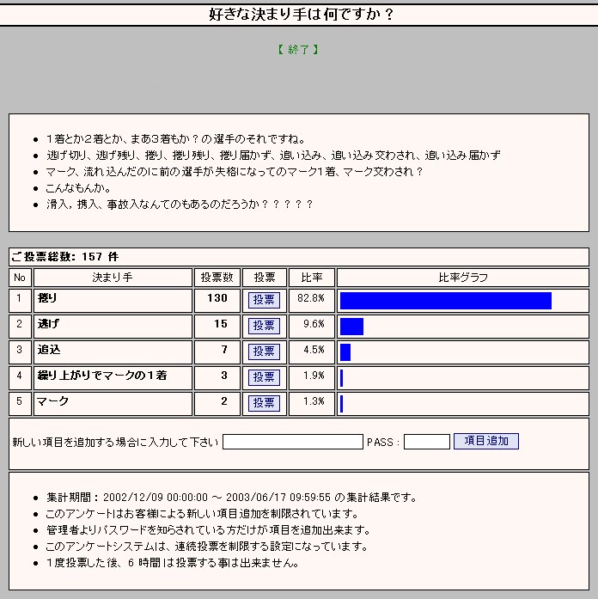Click the 比率グラフ column header
Screen dimensions: 598x599
click(462, 278)
